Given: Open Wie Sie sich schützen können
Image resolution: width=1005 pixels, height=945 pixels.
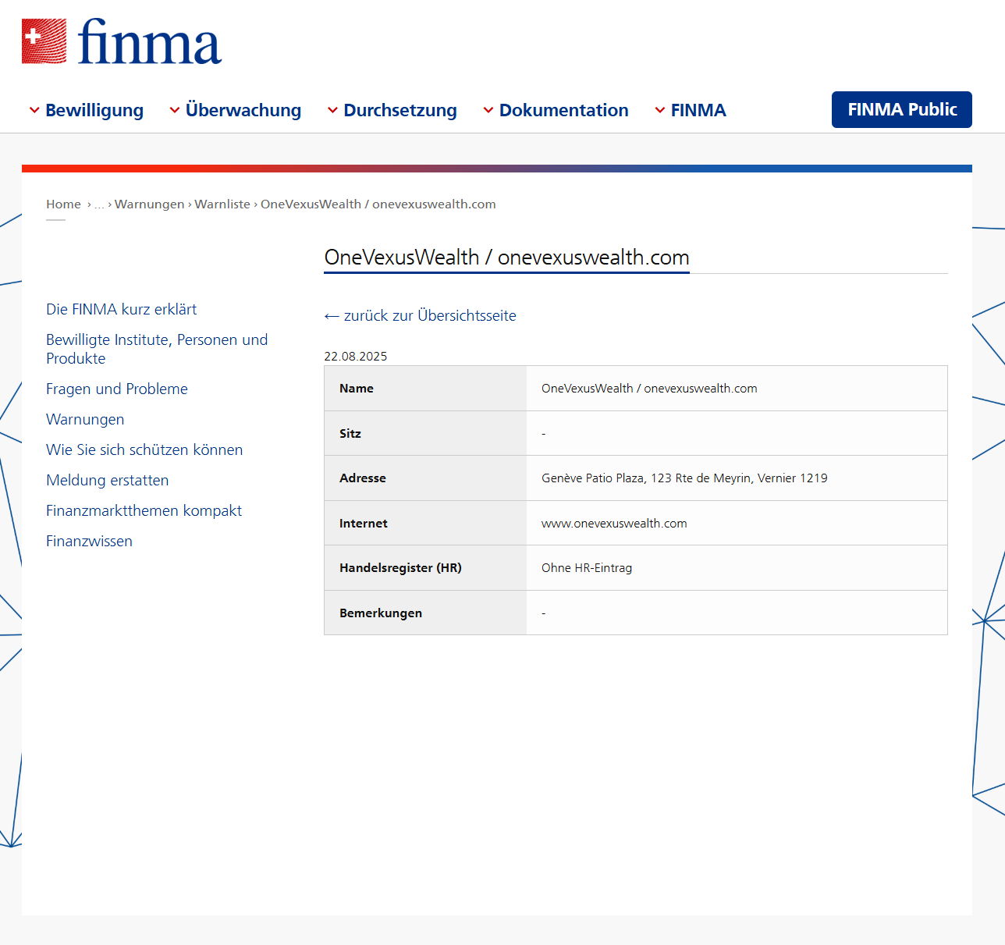Looking at the screenshot, I should pyautogui.click(x=144, y=449).
